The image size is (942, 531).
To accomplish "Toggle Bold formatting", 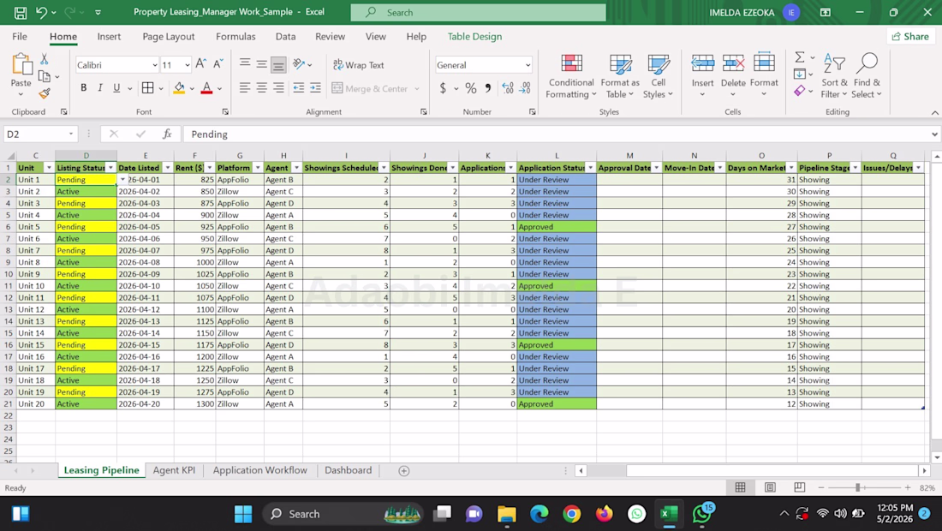I will (84, 87).
